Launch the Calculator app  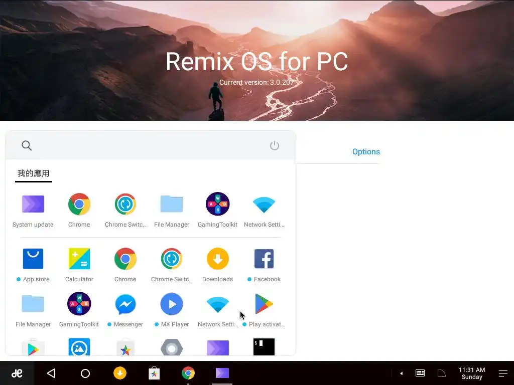[x=79, y=259]
